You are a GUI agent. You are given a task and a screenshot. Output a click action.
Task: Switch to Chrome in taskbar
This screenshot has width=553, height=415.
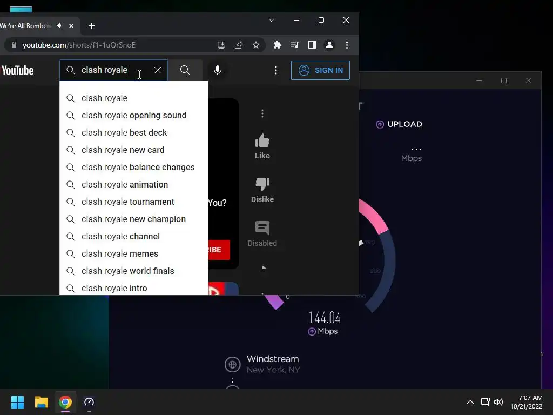pos(65,402)
